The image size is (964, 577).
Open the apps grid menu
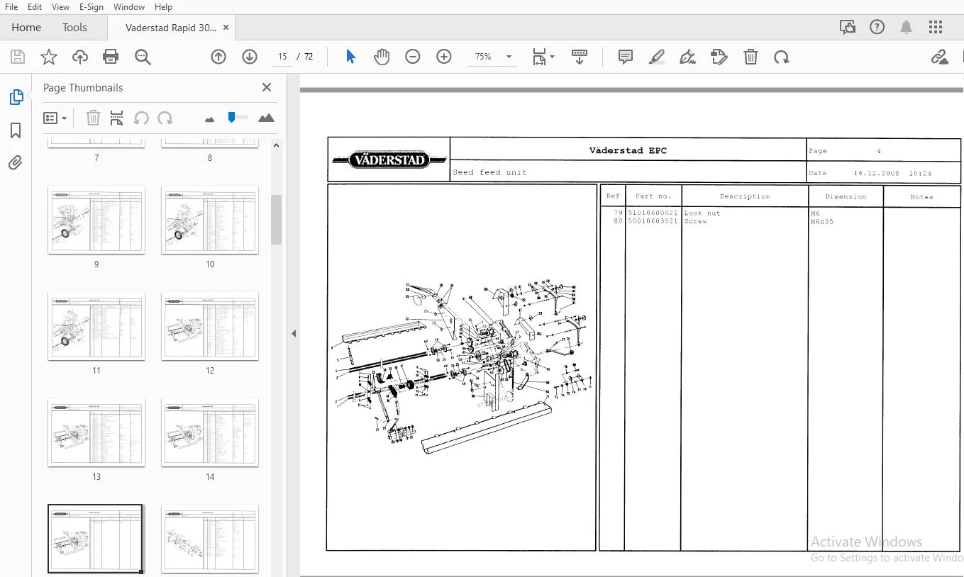point(936,28)
